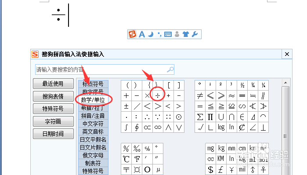The width and height of the screenshot is (307, 175).
Task: Insert the summation symbol ∑
Action: pos(200,117)
